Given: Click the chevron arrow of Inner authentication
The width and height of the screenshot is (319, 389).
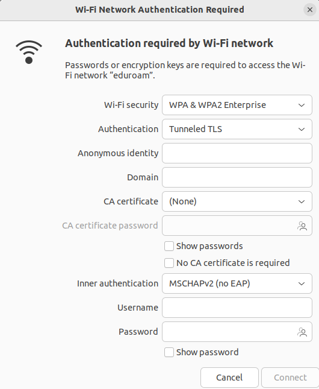Looking at the screenshot, I should (302, 284).
